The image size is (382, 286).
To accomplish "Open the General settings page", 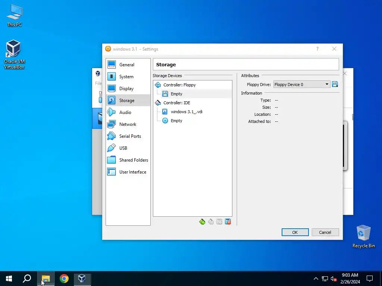I will pos(128,65).
